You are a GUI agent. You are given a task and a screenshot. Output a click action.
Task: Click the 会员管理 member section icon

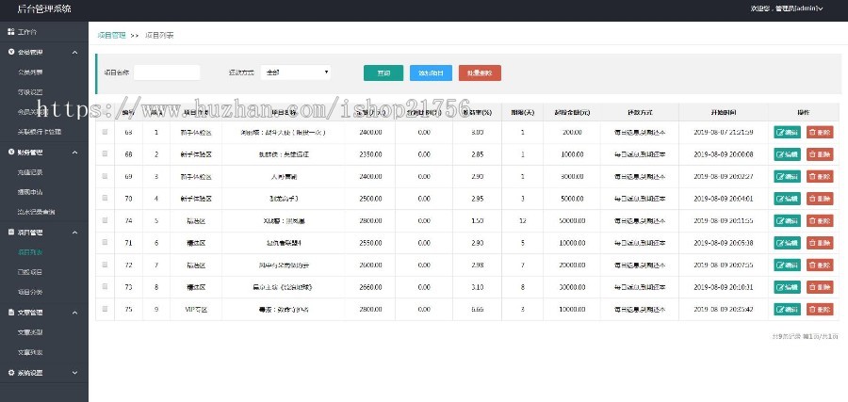click(x=10, y=52)
